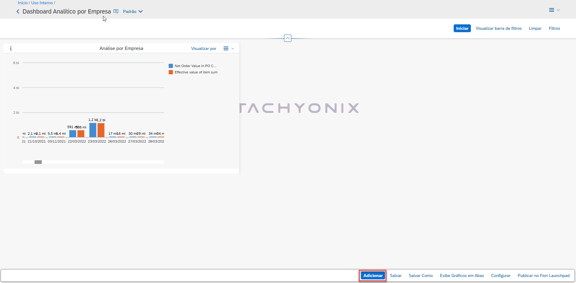The image size is (576, 283).
Task: Click the orange 23/03/2022 bar in the chart
Action: point(101,130)
